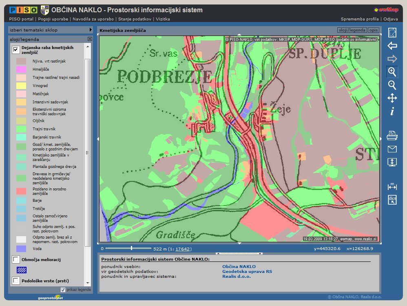Print the current map
The height and width of the screenshot is (306, 407).
point(392,136)
